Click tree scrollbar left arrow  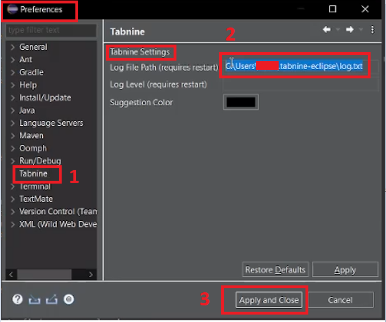coord(11,275)
